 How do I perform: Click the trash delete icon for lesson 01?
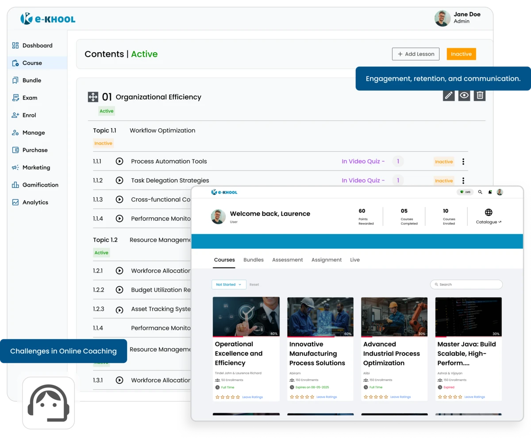click(480, 95)
